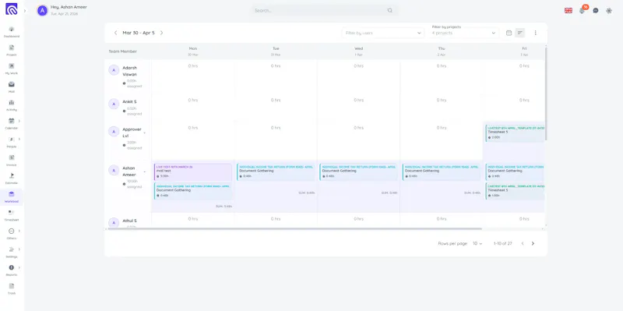Open Mail from the sidebar
The image size is (623, 311).
(12, 87)
